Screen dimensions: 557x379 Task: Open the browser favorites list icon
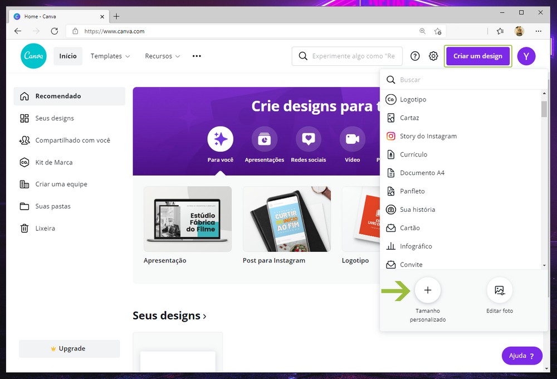coord(500,31)
